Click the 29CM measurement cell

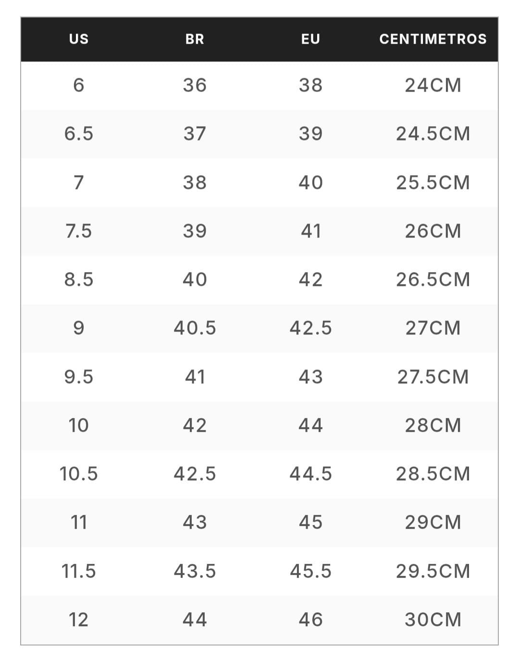(432, 522)
